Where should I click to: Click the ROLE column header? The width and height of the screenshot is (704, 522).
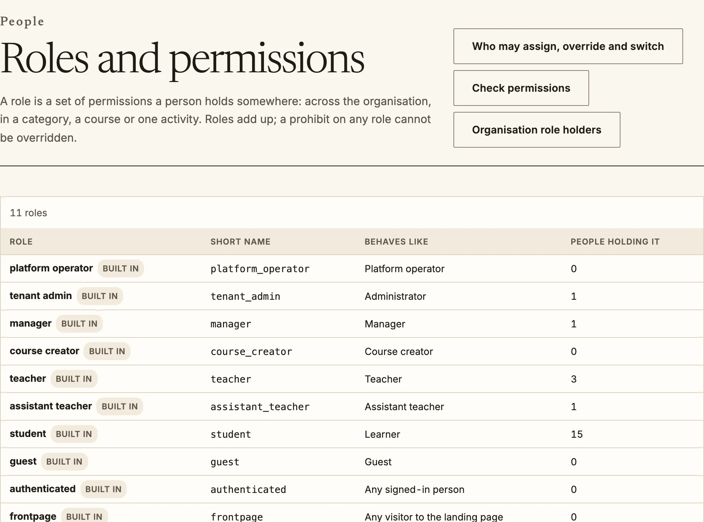tap(21, 242)
